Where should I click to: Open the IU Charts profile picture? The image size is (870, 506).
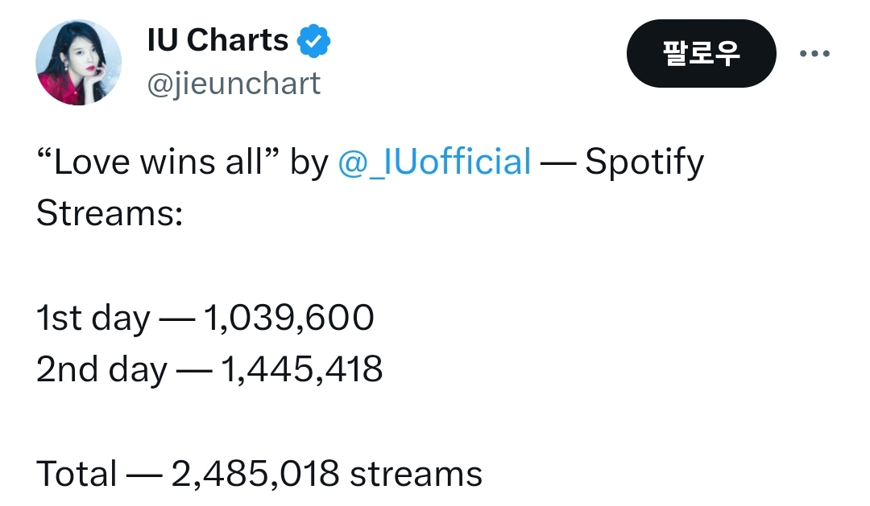pos(78,63)
